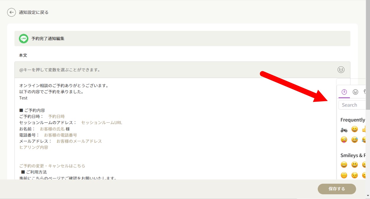Click the ■ ご利用方法 heading line
Screen dimensions: 370x199
(x=34, y=172)
